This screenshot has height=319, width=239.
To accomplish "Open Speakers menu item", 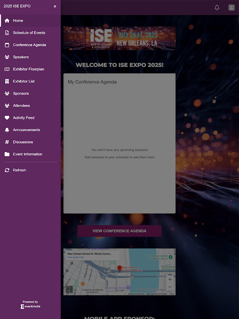I will [30, 57].
